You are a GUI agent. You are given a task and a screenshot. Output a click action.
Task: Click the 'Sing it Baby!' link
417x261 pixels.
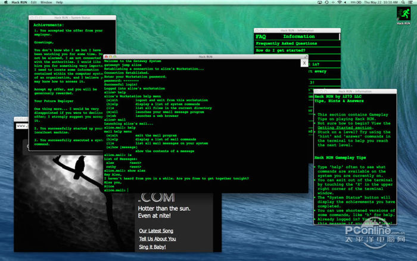click(x=153, y=247)
